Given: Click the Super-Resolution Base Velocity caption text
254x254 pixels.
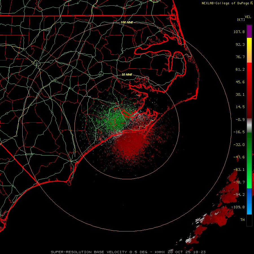Looking at the screenshot, I should click(99, 252).
